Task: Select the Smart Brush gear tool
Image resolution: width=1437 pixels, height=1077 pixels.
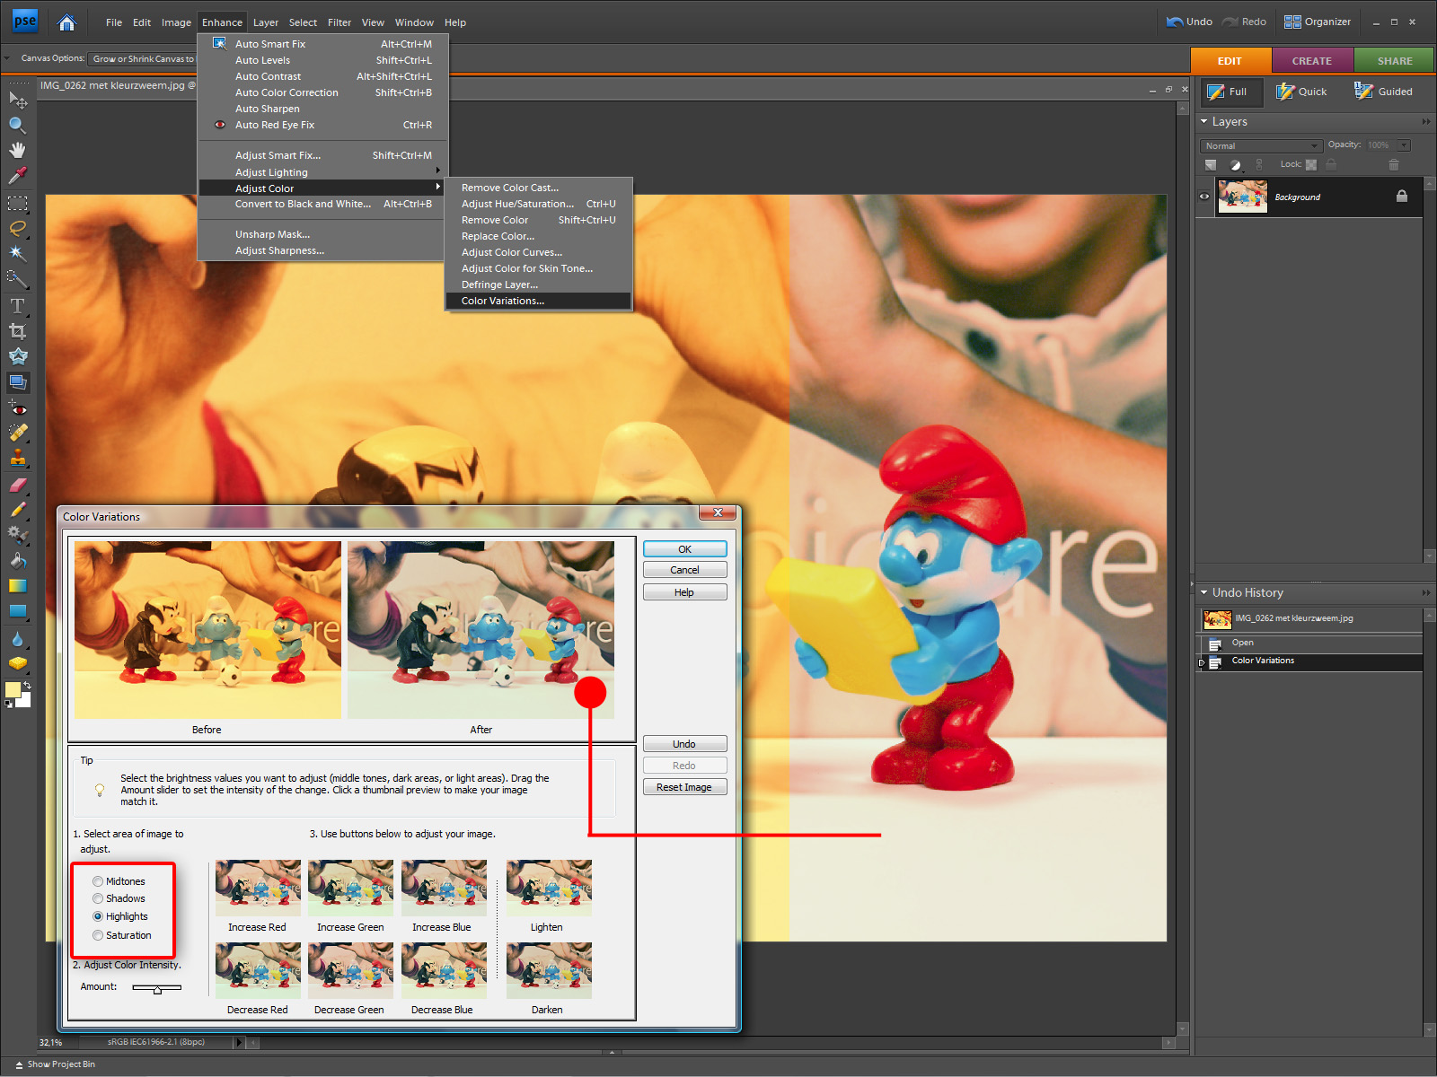Action: tap(17, 535)
